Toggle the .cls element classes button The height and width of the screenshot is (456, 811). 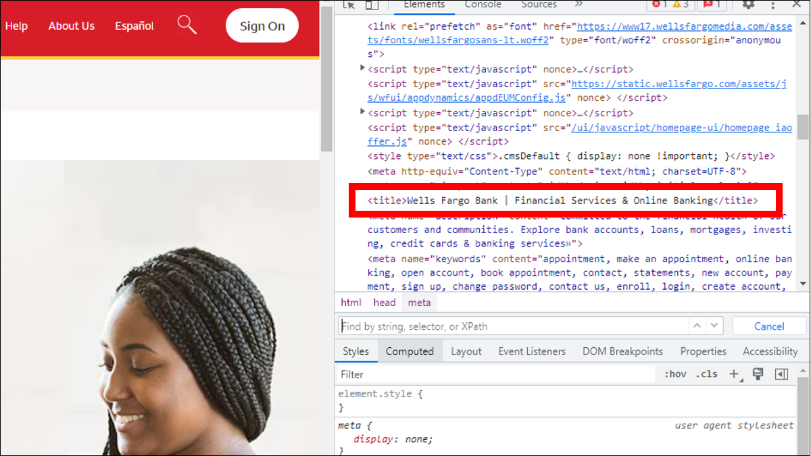707,374
